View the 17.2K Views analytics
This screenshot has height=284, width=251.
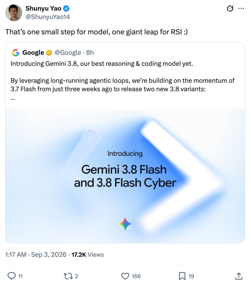[88, 254]
